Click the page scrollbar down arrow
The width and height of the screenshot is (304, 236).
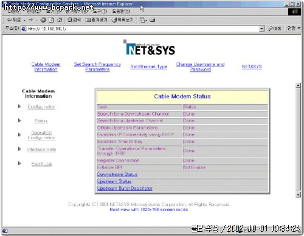(x=298, y=195)
